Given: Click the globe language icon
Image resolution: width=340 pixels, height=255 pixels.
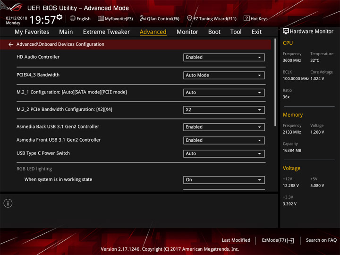Looking at the screenshot, I should [73, 18].
